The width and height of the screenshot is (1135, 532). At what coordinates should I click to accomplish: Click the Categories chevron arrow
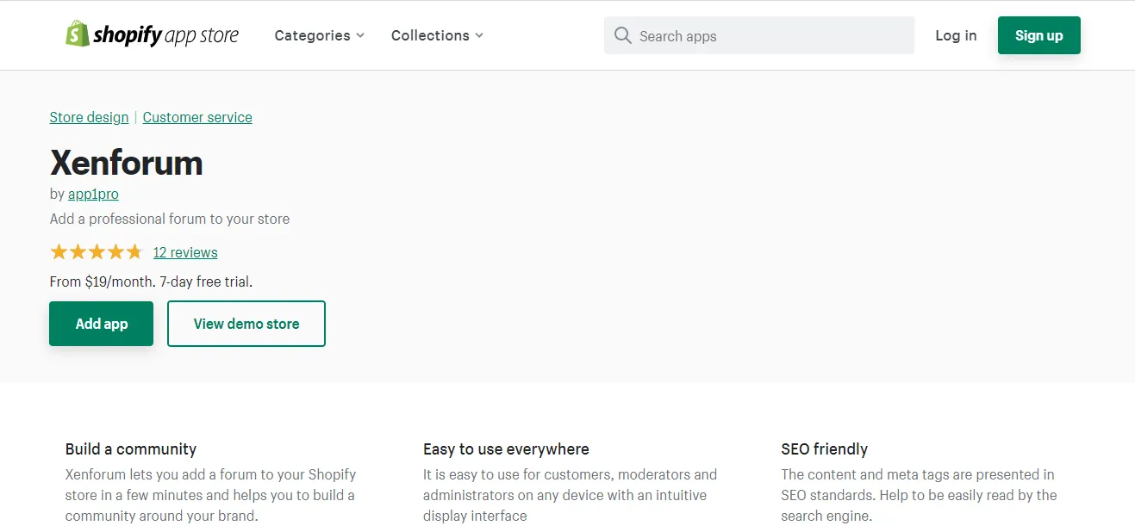click(x=360, y=35)
